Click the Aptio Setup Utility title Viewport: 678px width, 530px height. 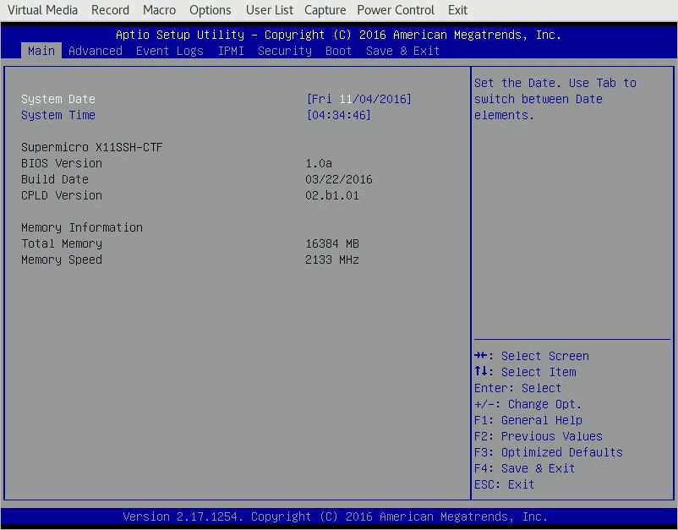pos(338,35)
